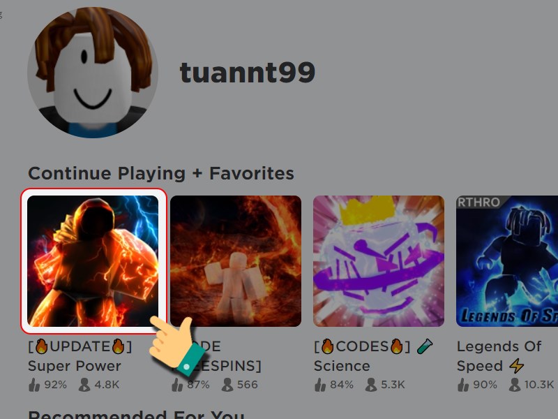Click the lightning bolt icon beside Speed
The width and height of the screenshot is (558, 419).
[x=516, y=366]
